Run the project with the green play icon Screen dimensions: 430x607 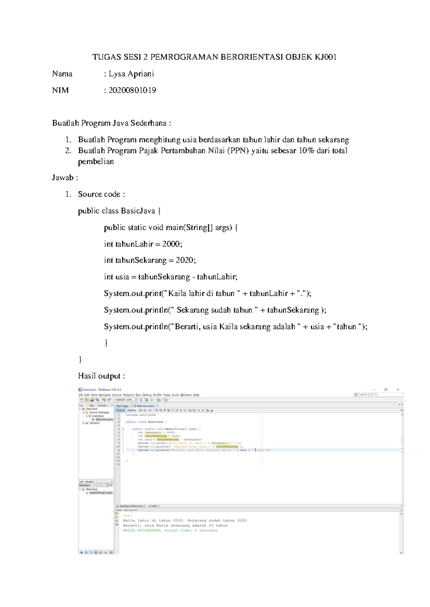tap(152, 400)
